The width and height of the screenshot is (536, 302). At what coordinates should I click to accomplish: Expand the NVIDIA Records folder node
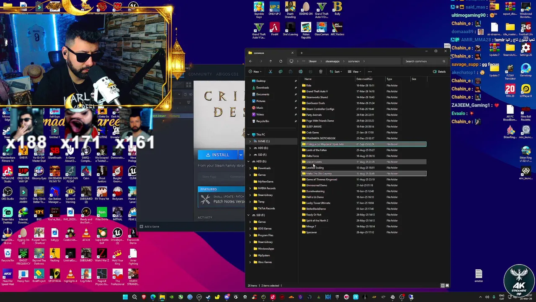coord(250,188)
